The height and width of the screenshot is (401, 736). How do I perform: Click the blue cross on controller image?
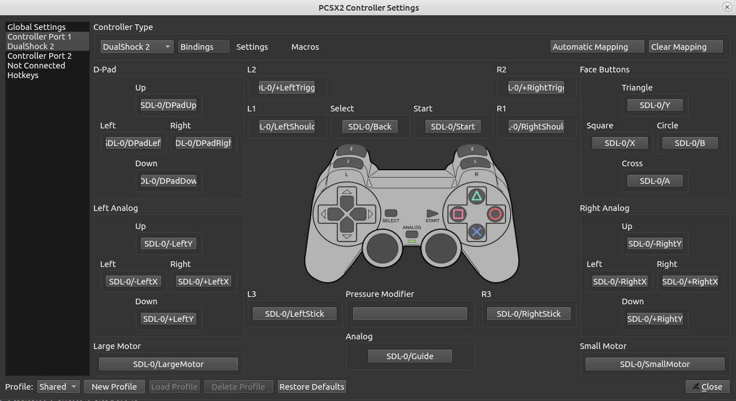pyautogui.click(x=477, y=231)
